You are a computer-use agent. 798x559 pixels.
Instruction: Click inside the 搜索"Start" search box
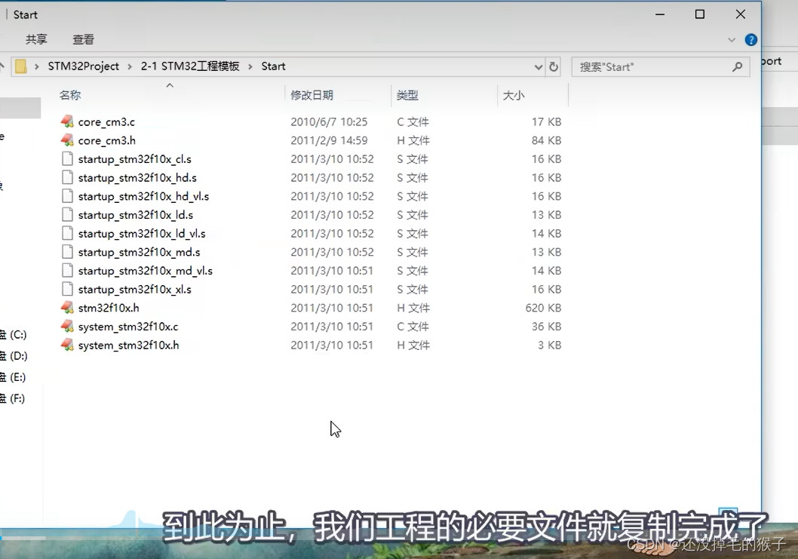649,66
